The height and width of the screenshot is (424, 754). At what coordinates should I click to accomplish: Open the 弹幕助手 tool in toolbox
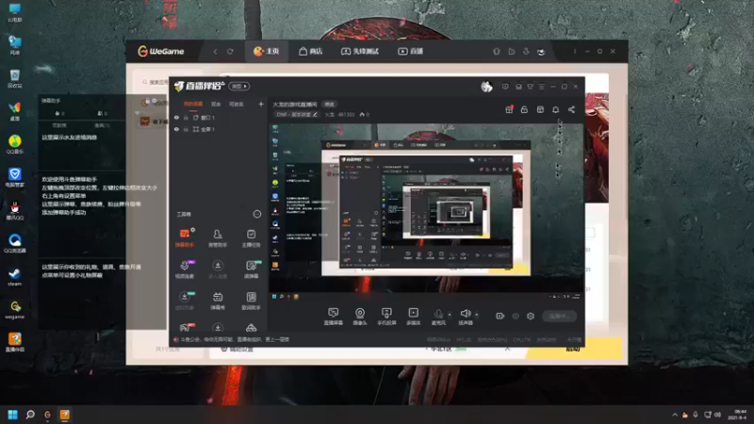tap(184, 238)
